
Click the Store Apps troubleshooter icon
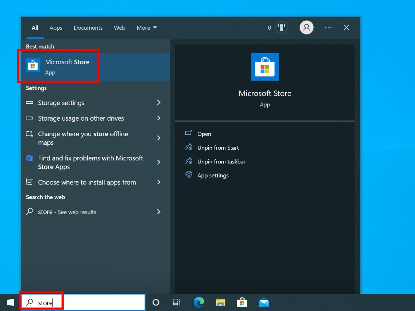[29, 158]
